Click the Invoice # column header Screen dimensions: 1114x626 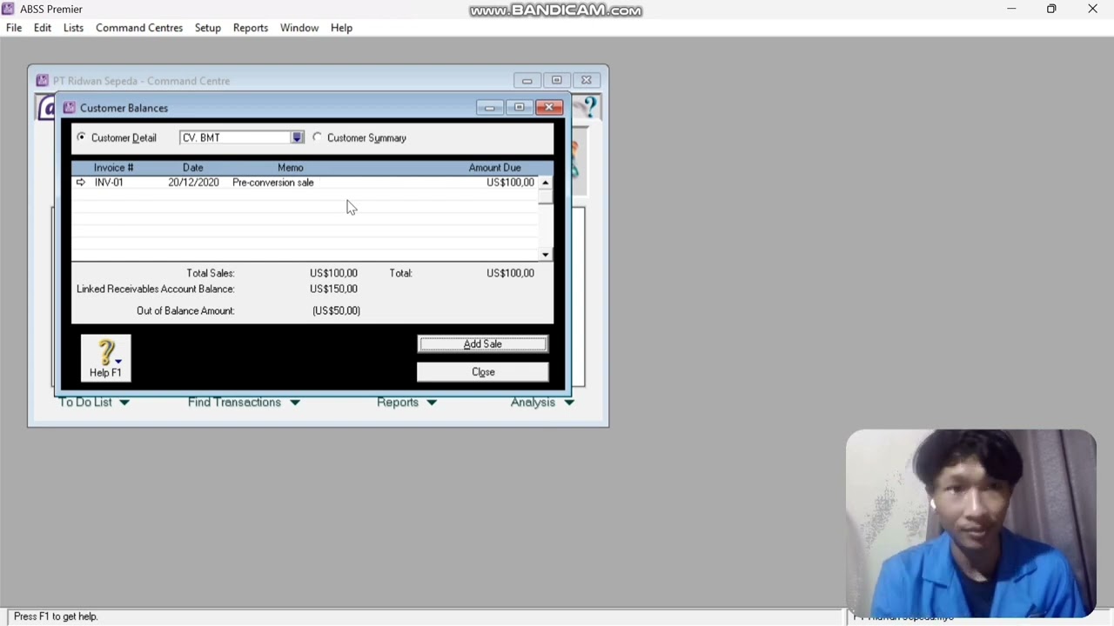[x=114, y=168]
